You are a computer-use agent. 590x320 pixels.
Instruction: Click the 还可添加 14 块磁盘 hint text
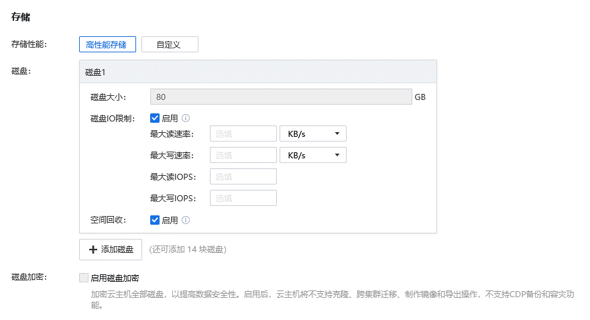pyautogui.click(x=188, y=250)
